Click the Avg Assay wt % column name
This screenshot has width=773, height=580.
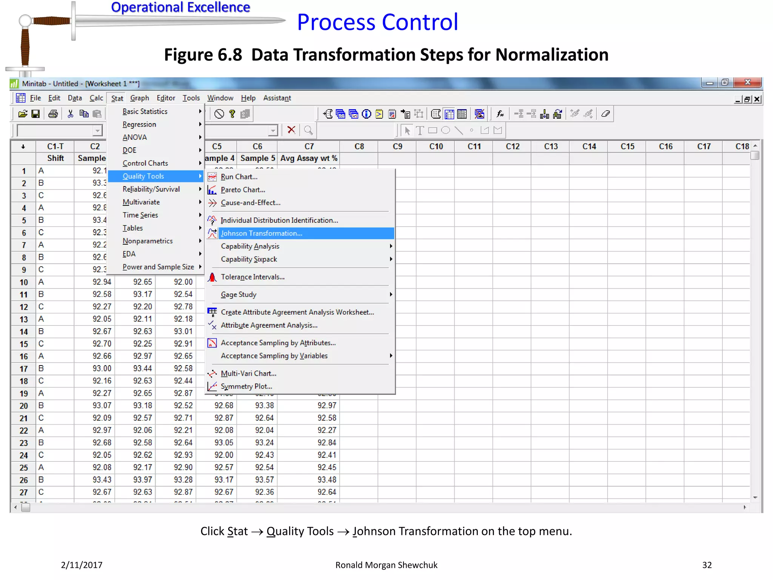click(x=309, y=158)
